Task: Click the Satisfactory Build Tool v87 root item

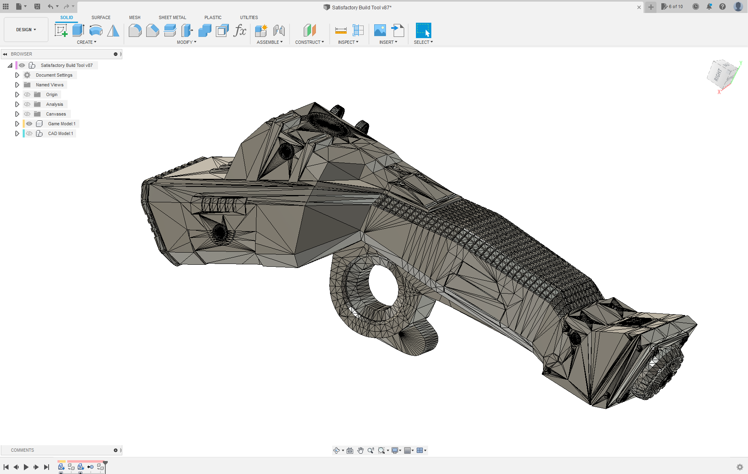Action: (66, 65)
